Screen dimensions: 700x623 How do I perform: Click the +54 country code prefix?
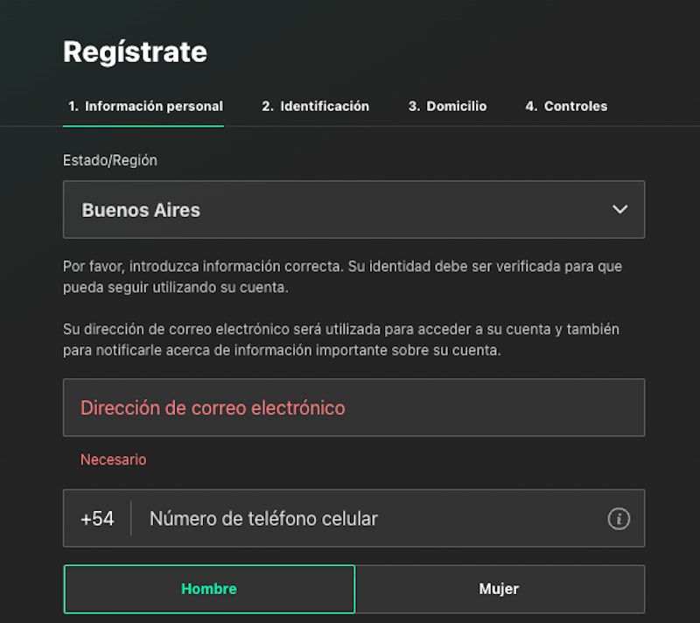pyautogui.click(x=97, y=519)
